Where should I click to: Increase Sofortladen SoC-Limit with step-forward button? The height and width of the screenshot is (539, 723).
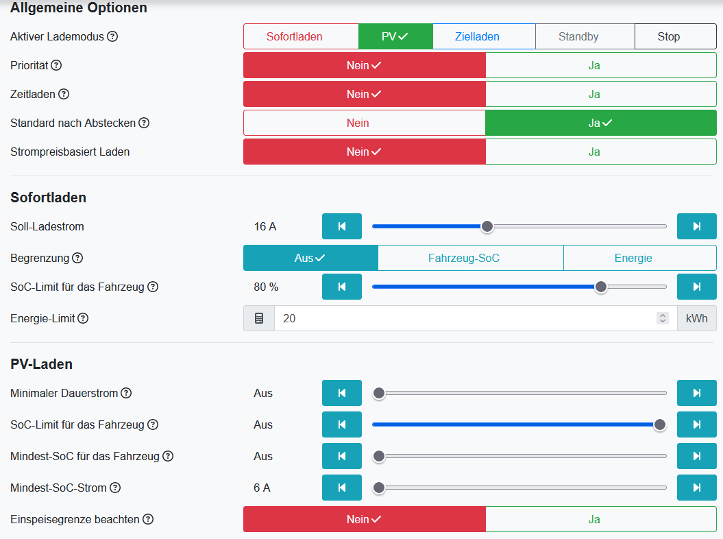pyautogui.click(x=697, y=287)
